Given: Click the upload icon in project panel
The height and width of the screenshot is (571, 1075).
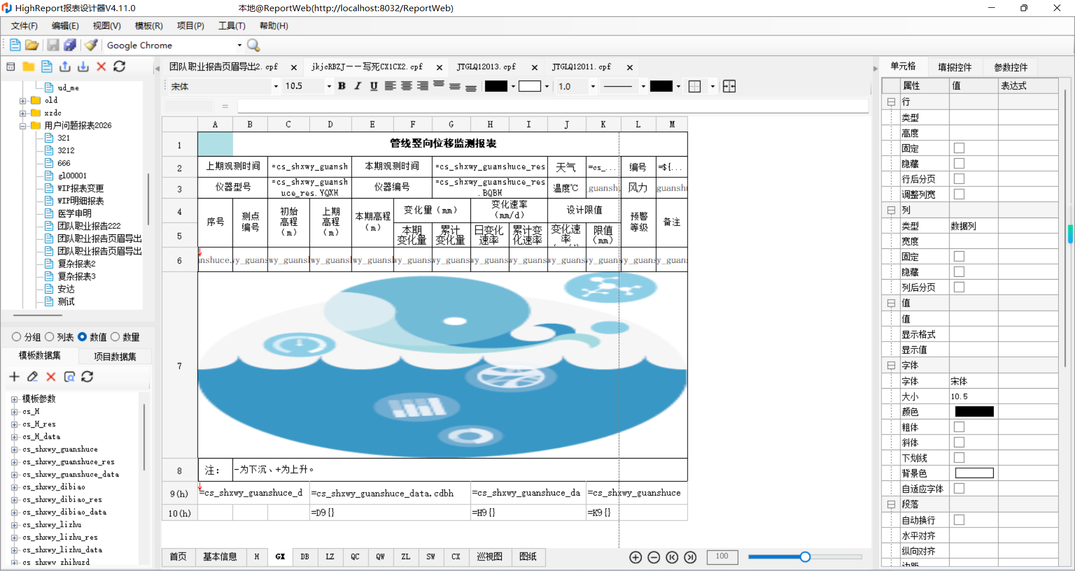Looking at the screenshot, I should point(65,67).
